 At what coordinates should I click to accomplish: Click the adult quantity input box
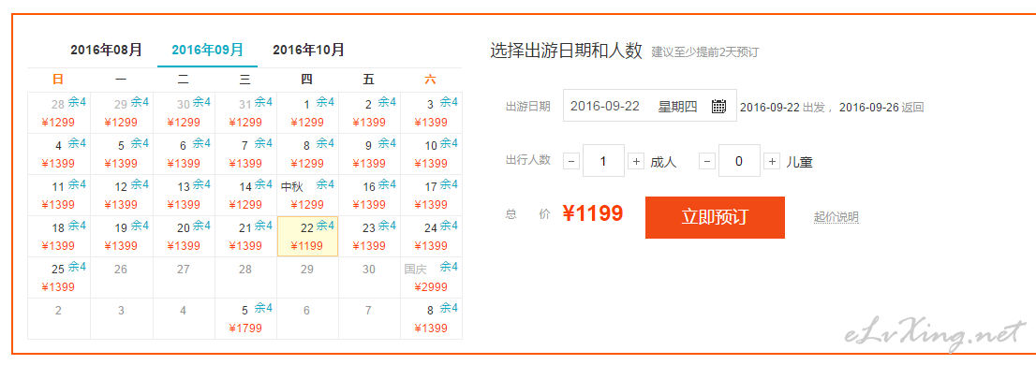tap(603, 161)
